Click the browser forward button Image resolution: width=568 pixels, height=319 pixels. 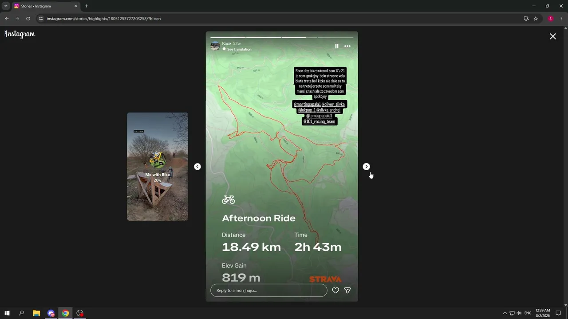(x=17, y=19)
